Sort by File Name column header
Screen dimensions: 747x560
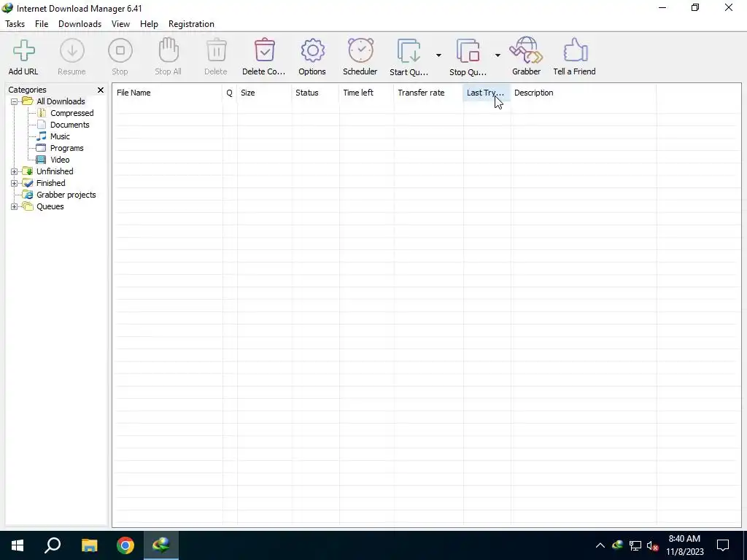tap(168, 93)
